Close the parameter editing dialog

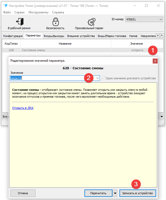(x=155, y=61)
